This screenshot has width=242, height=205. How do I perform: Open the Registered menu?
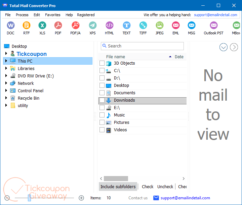coord(86,15)
